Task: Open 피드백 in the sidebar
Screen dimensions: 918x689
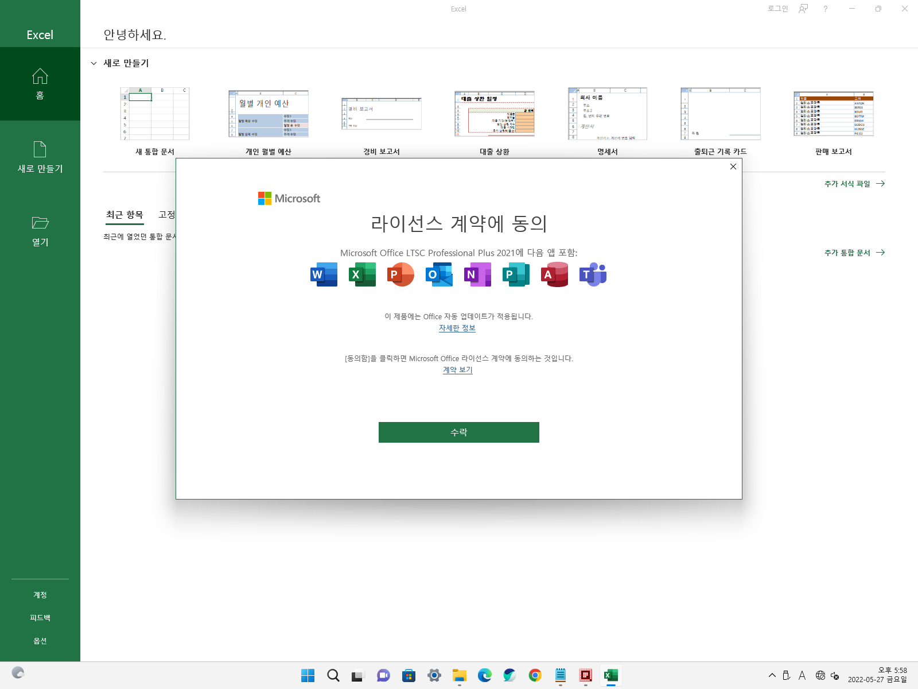Action: tap(40, 618)
